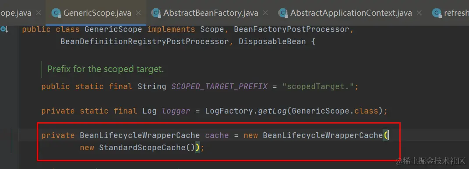Image resolution: width=469 pixels, height=169 pixels.
Task: Click the "scopedTarget." string literal
Action: (x=318, y=87)
